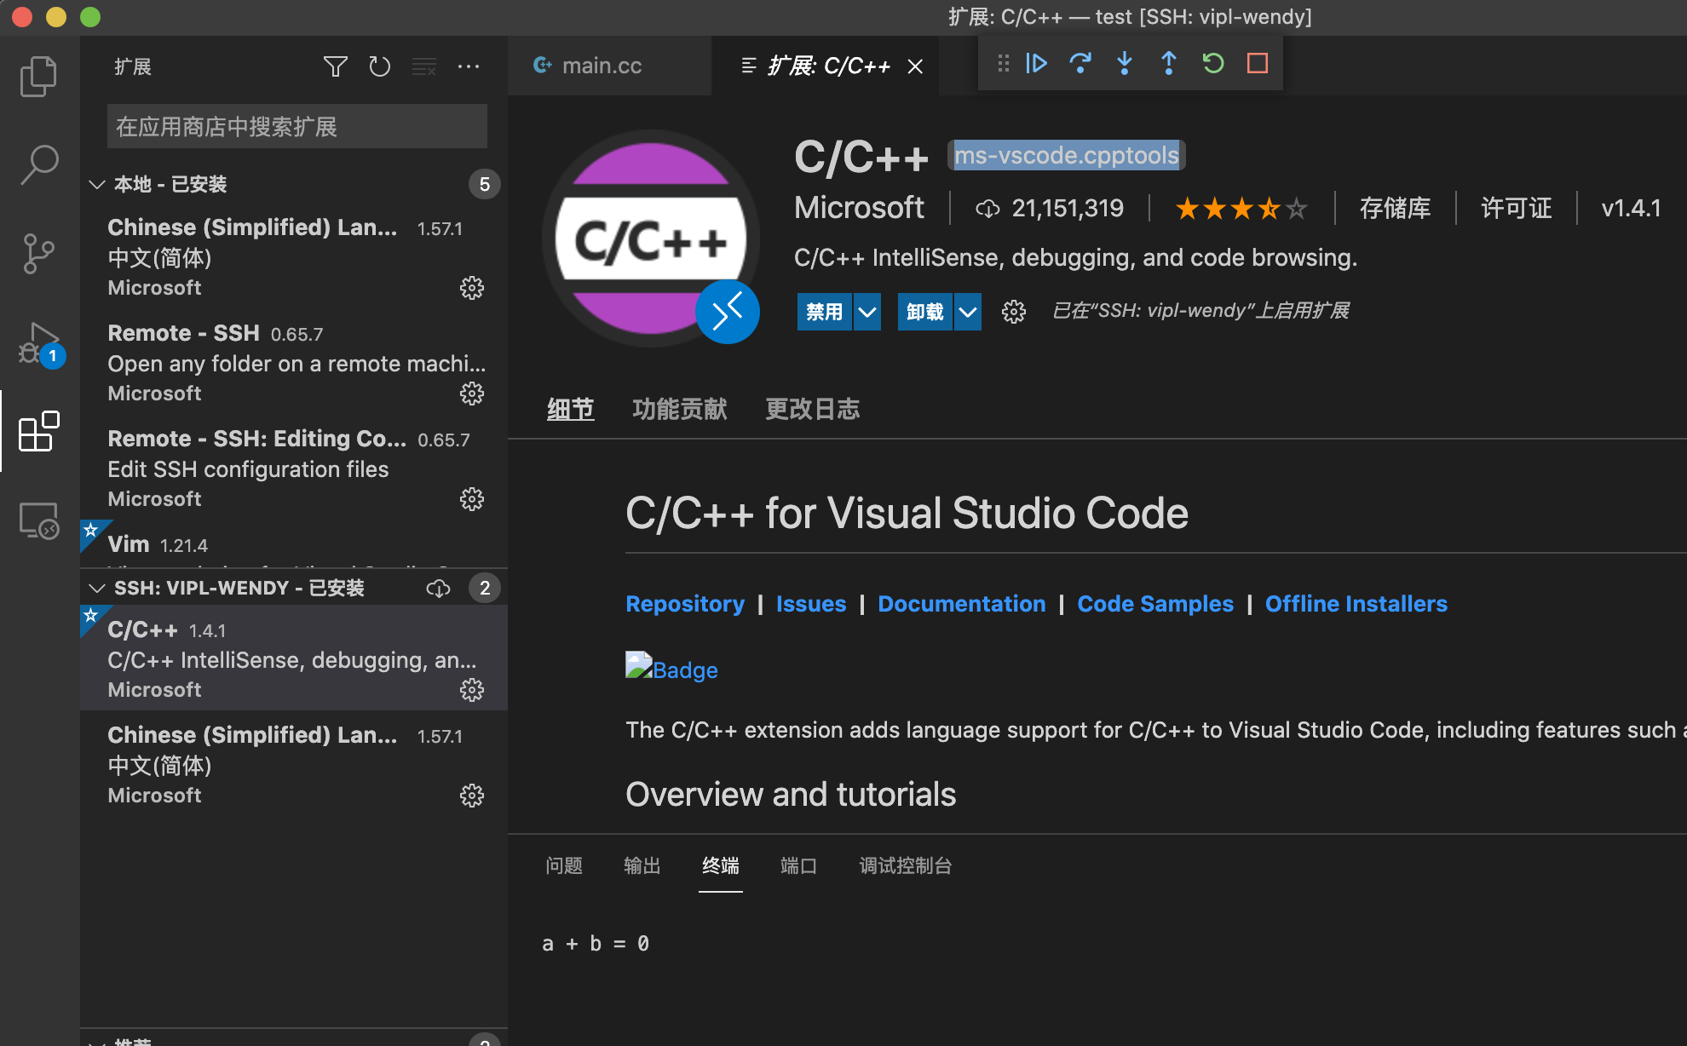Open the Source Control view

point(38,254)
